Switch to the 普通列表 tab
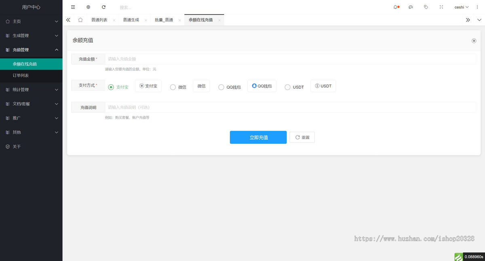The width and height of the screenshot is (485, 261). [x=99, y=20]
